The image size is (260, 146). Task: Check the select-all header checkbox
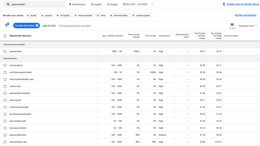5,36
